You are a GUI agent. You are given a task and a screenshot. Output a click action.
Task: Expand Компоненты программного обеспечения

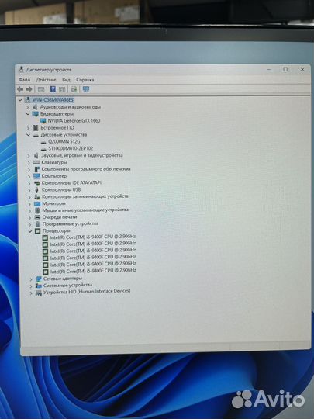pyautogui.click(x=29, y=169)
